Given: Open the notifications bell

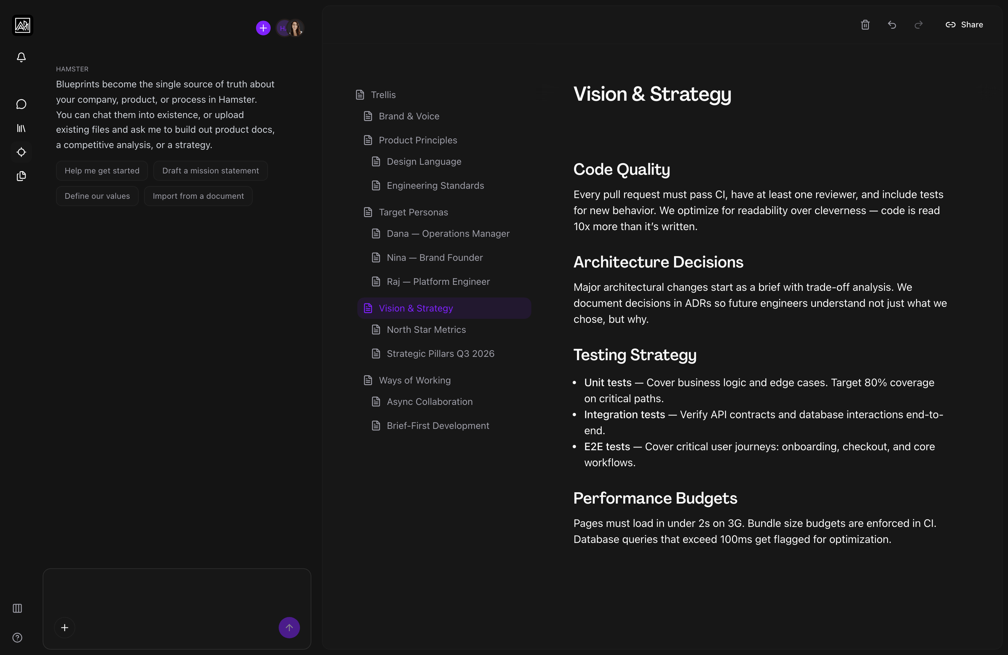Looking at the screenshot, I should pyautogui.click(x=21, y=57).
